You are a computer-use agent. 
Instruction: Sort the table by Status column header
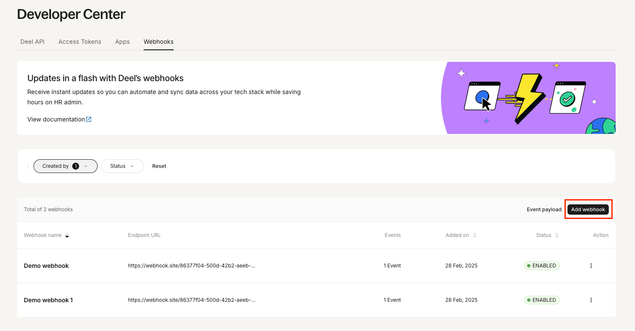[x=547, y=235]
